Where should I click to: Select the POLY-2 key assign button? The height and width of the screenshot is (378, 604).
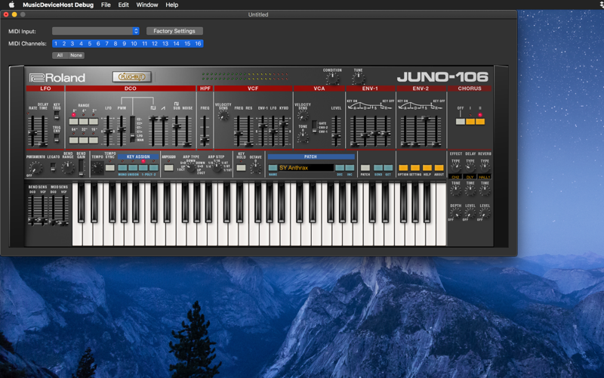click(154, 168)
